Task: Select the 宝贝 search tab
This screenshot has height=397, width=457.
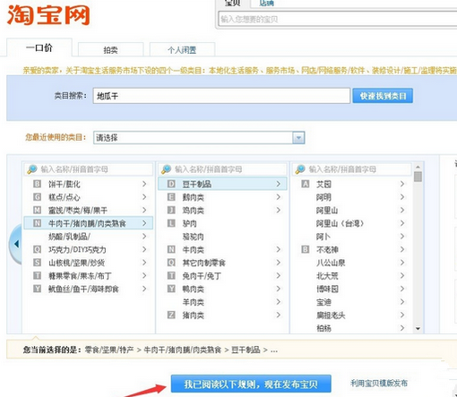Action: (x=233, y=4)
